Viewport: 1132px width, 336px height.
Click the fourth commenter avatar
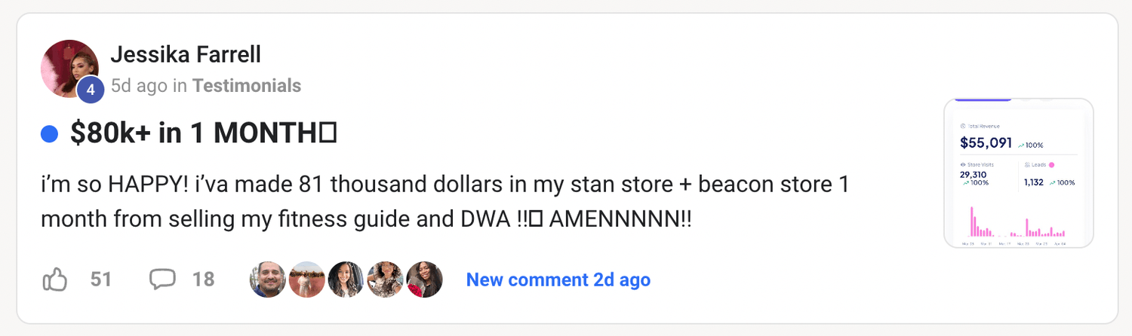click(x=386, y=279)
